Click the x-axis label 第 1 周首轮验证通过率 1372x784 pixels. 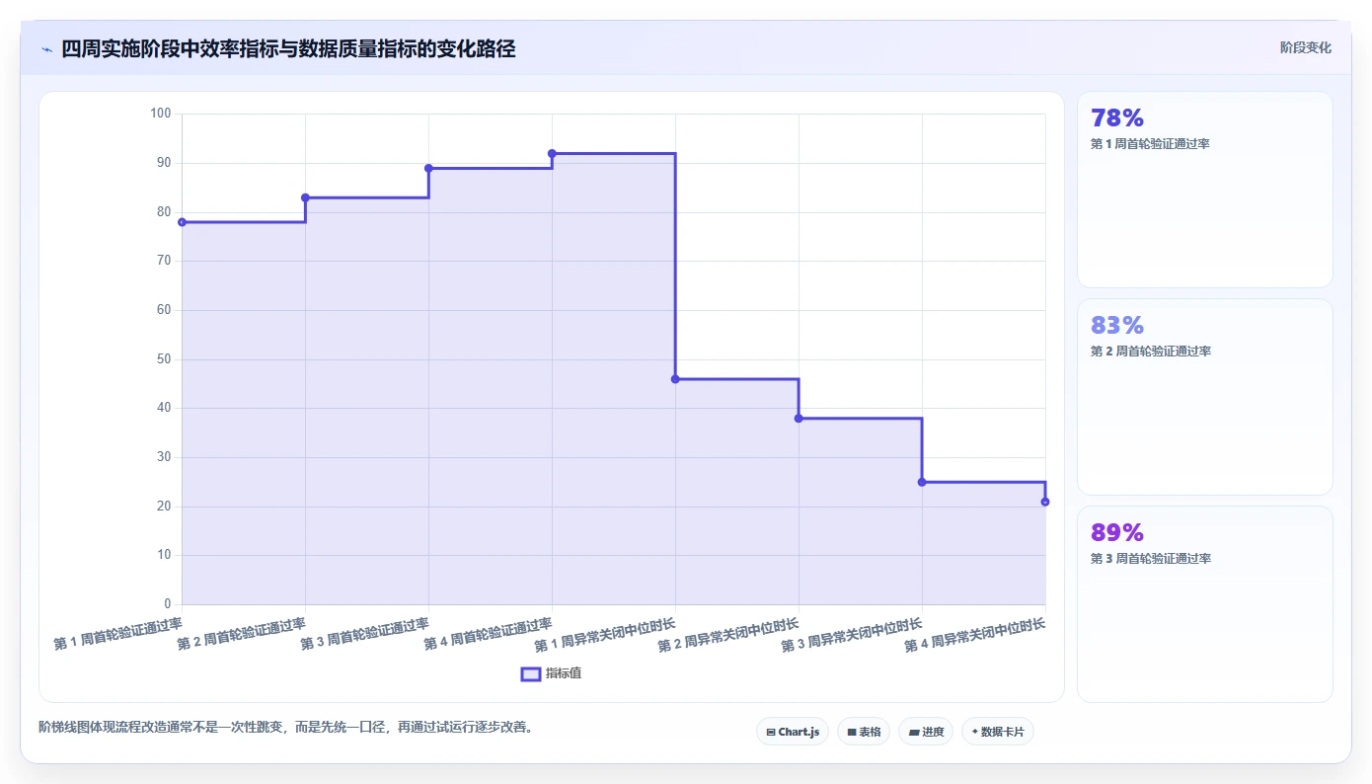[118, 634]
